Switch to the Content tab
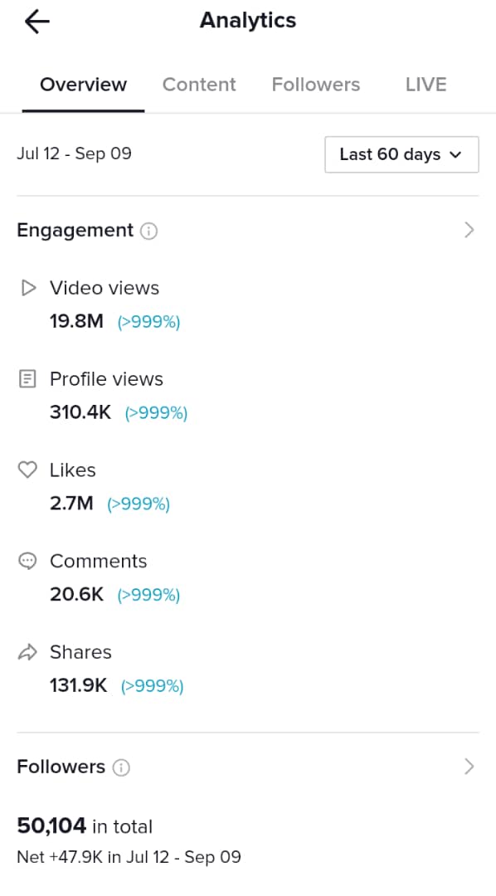 (199, 85)
